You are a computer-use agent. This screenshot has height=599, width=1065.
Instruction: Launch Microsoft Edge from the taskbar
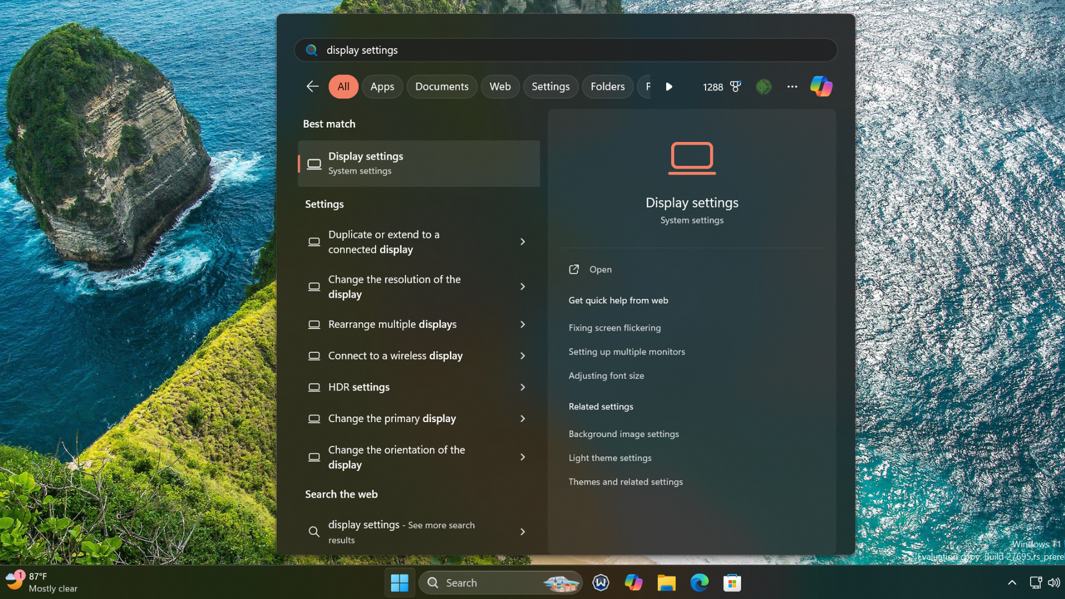(700, 582)
